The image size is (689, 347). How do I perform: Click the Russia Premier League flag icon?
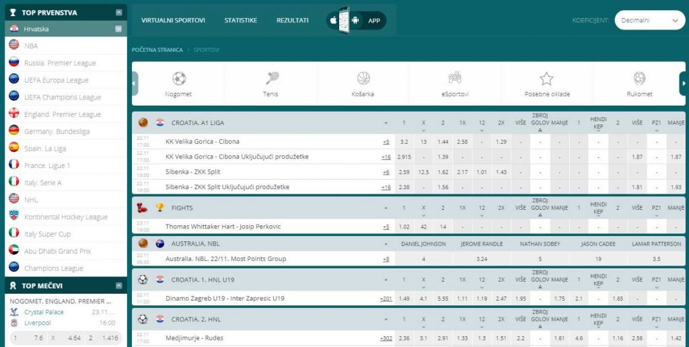tap(14, 62)
